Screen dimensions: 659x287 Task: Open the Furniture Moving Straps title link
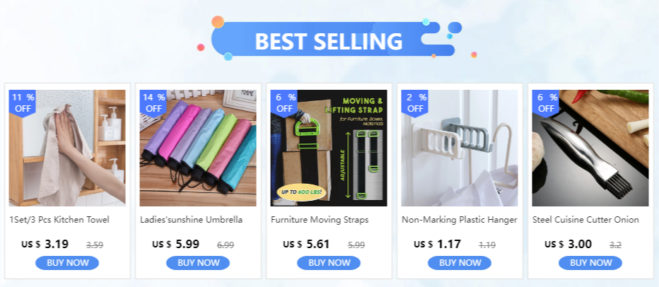320,220
